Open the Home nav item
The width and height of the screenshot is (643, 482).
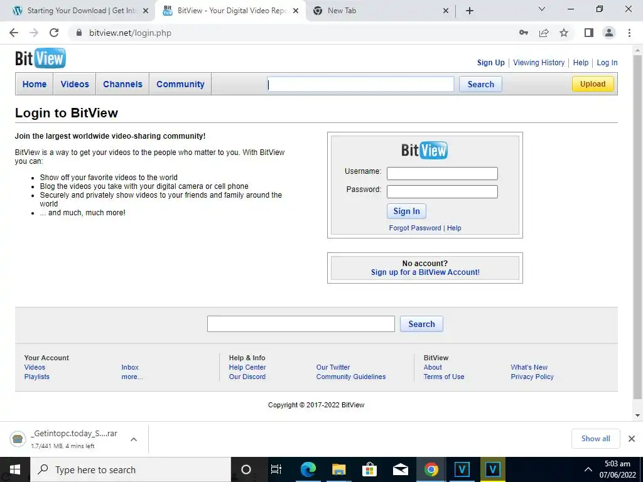(x=35, y=84)
